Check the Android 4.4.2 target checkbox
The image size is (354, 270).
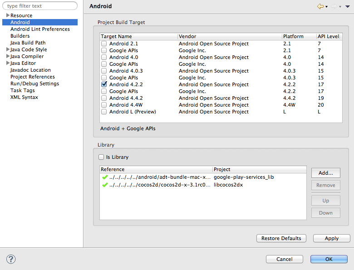point(104,98)
